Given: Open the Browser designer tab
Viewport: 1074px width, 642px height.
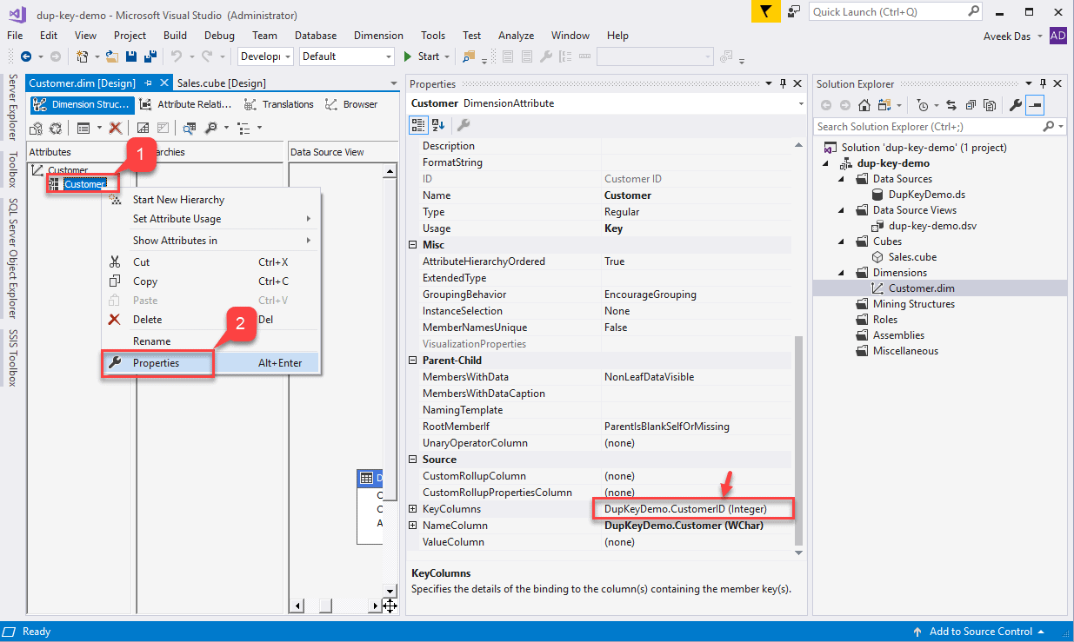Looking at the screenshot, I should [x=351, y=104].
